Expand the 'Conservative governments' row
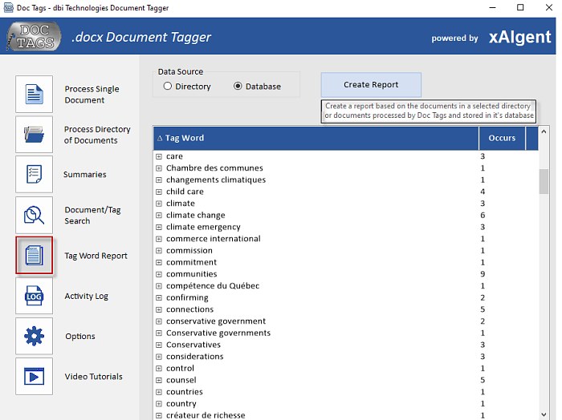Screen dimensions: 562x420 click(159, 333)
